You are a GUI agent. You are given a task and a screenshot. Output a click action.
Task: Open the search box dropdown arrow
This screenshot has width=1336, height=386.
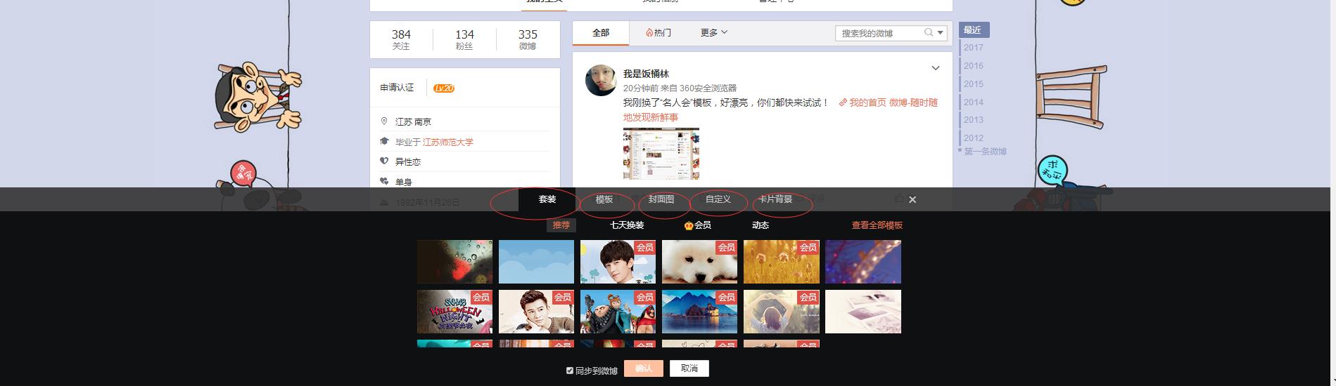pyautogui.click(x=941, y=32)
